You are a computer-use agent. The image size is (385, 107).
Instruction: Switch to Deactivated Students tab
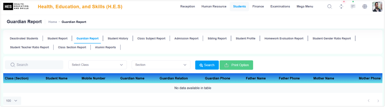pos(24,38)
